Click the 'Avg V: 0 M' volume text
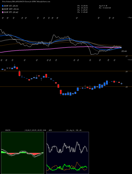Image resolution: width=132 pixels, height=174 pixels. [x=103, y=6]
